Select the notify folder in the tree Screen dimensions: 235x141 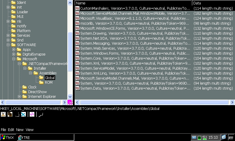pyautogui.click(x=21, y=26)
